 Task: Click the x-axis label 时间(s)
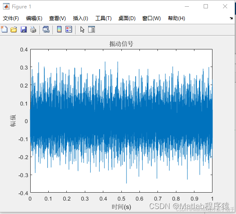(x=121, y=207)
